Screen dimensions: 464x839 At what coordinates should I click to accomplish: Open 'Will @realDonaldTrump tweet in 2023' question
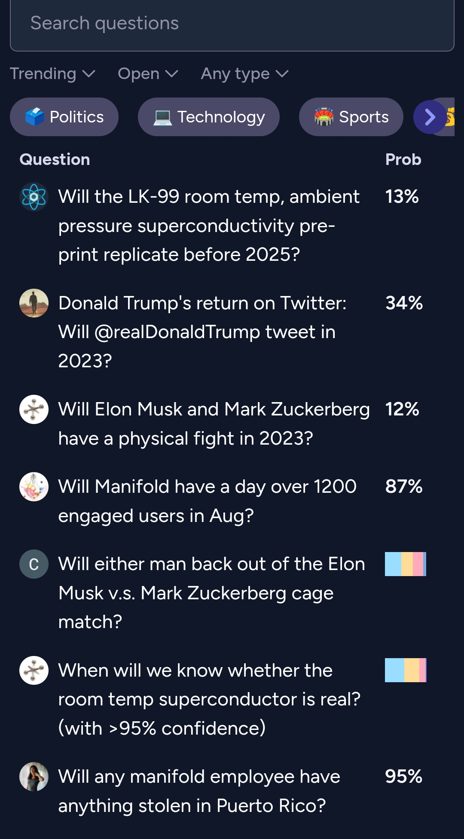pos(202,332)
